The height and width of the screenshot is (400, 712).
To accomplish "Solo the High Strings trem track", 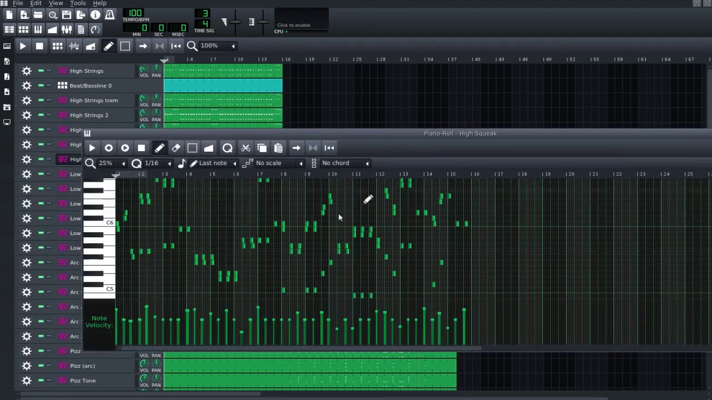I will coord(49,100).
